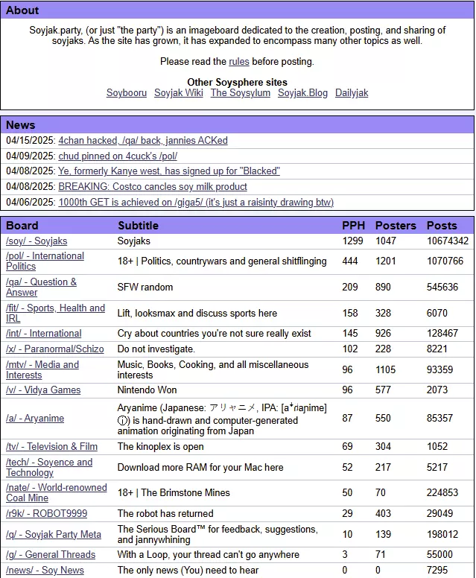The height and width of the screenshot is (578, 476).
Task: Go to Soyjak.Blog link
Action: tap(302, 93)
